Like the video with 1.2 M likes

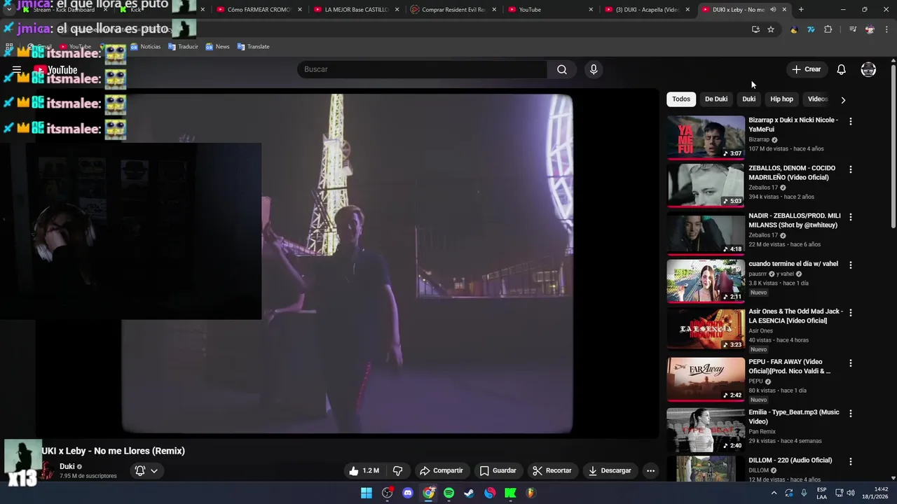pos(364,470)
